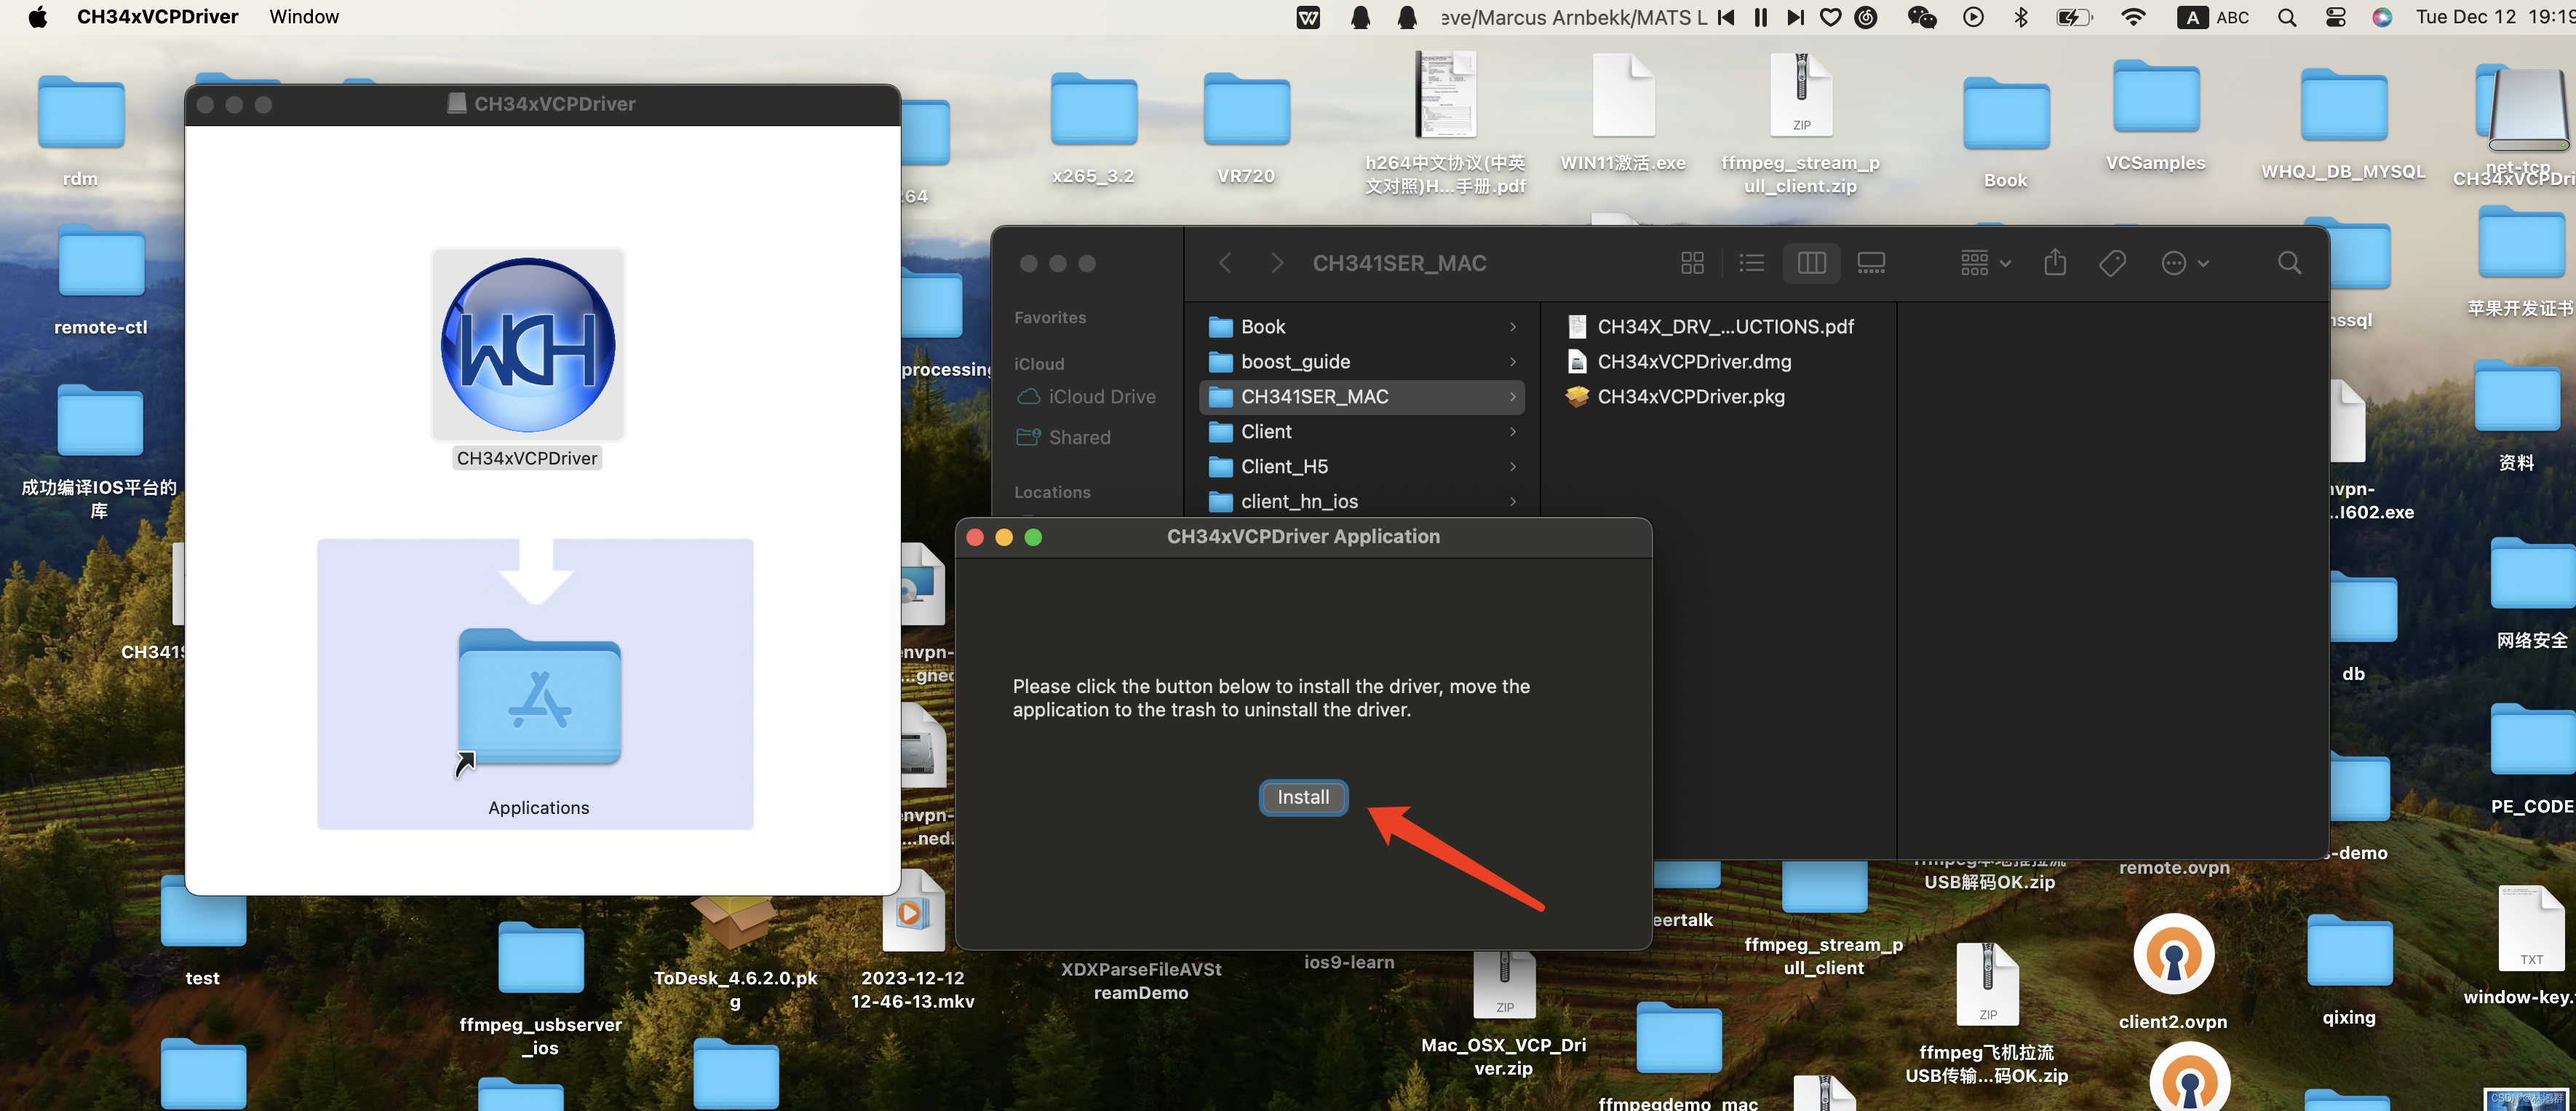Click next track in menu bar
The image size is (2576, 1111).
[x=1795, y=17]
